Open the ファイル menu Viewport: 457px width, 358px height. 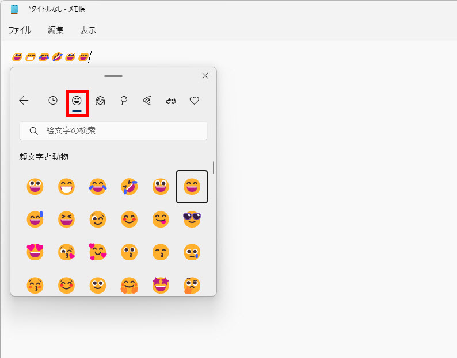20,30
